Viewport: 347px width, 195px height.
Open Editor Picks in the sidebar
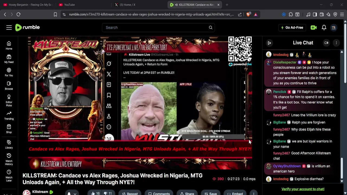pos(9,101)
